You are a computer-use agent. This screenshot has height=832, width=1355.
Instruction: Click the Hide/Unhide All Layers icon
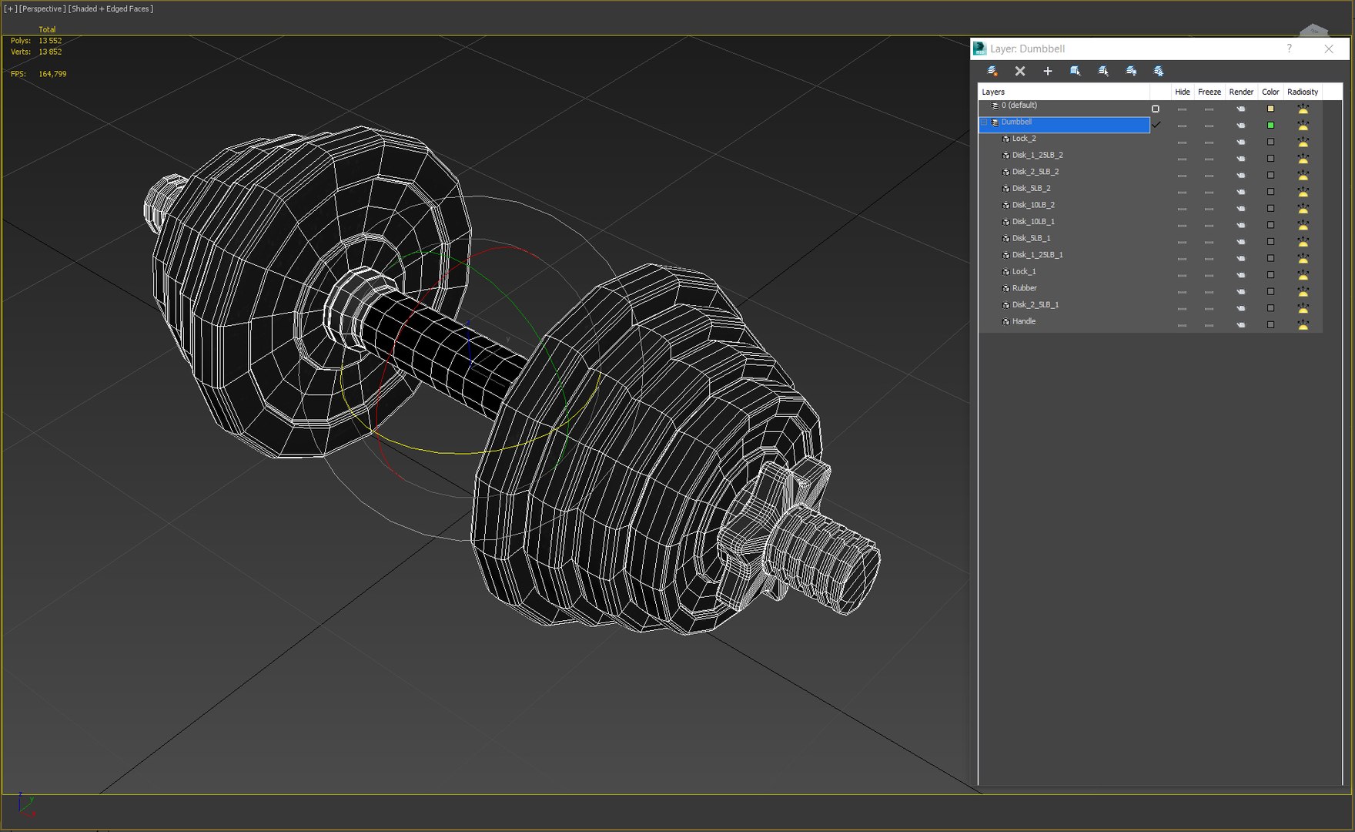tap(1131, 71)
